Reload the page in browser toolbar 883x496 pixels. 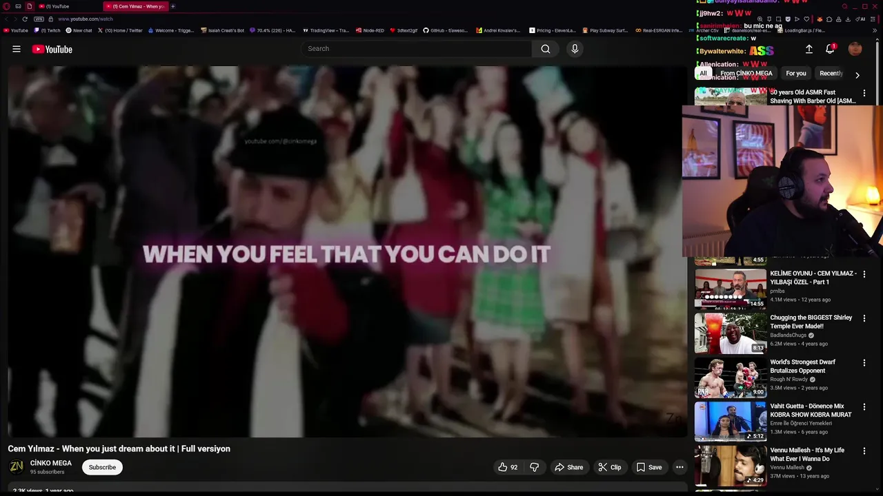(x=25, y=19)
